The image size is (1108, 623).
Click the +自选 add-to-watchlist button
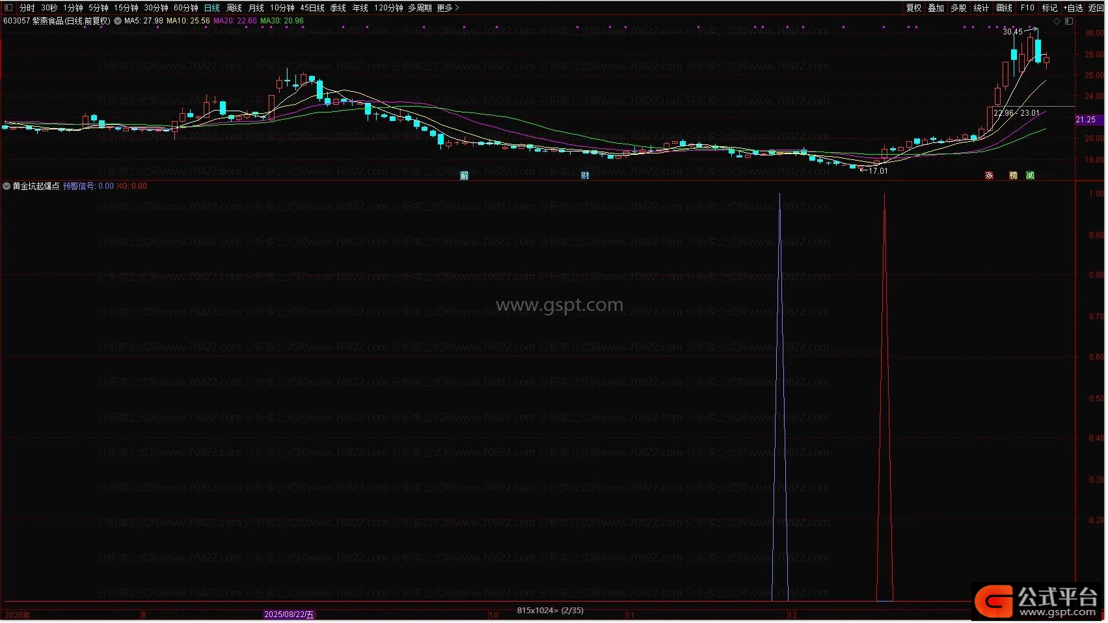click(x=1073, y=8)
